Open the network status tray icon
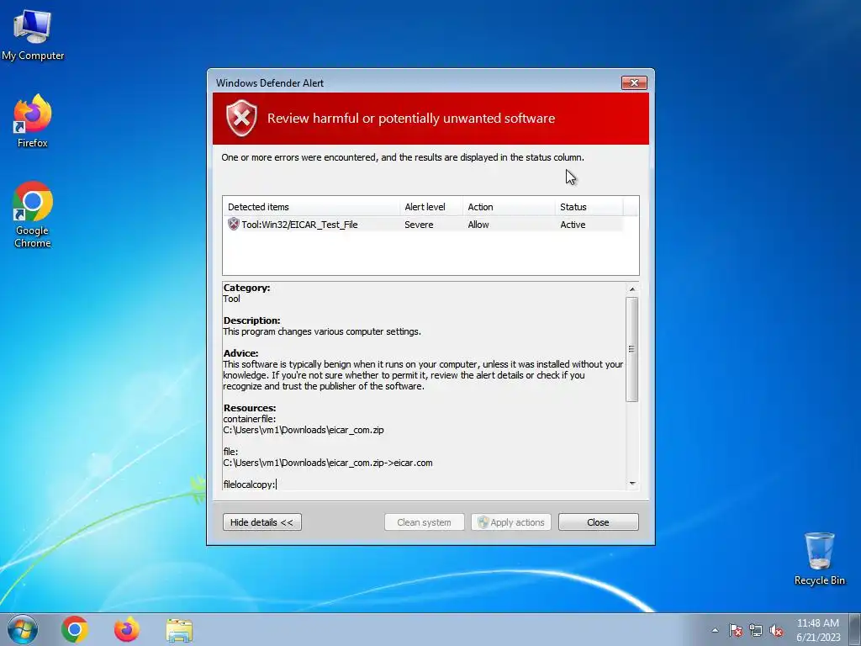Screen dimensions: 861x646 tap(756, 630)
